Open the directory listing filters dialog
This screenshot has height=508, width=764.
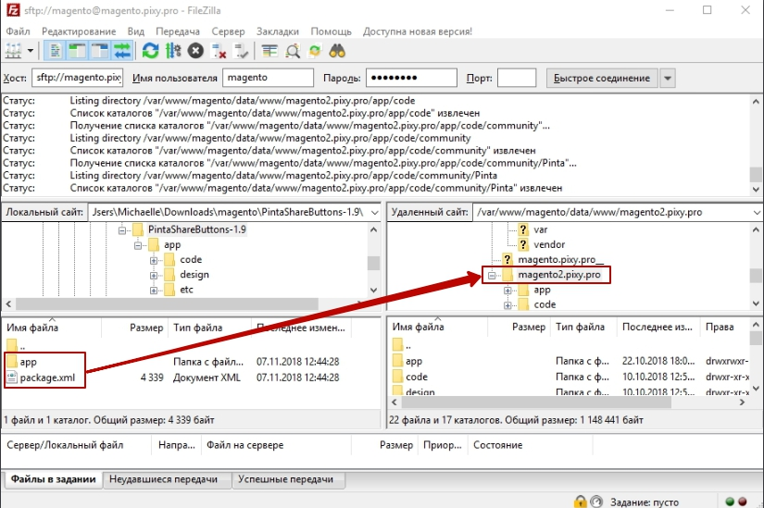tap(269, 51)
